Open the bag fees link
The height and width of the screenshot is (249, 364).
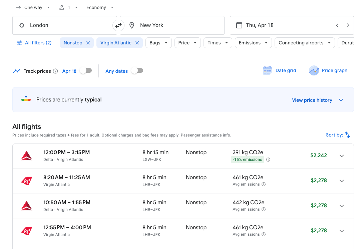point(150,135)
